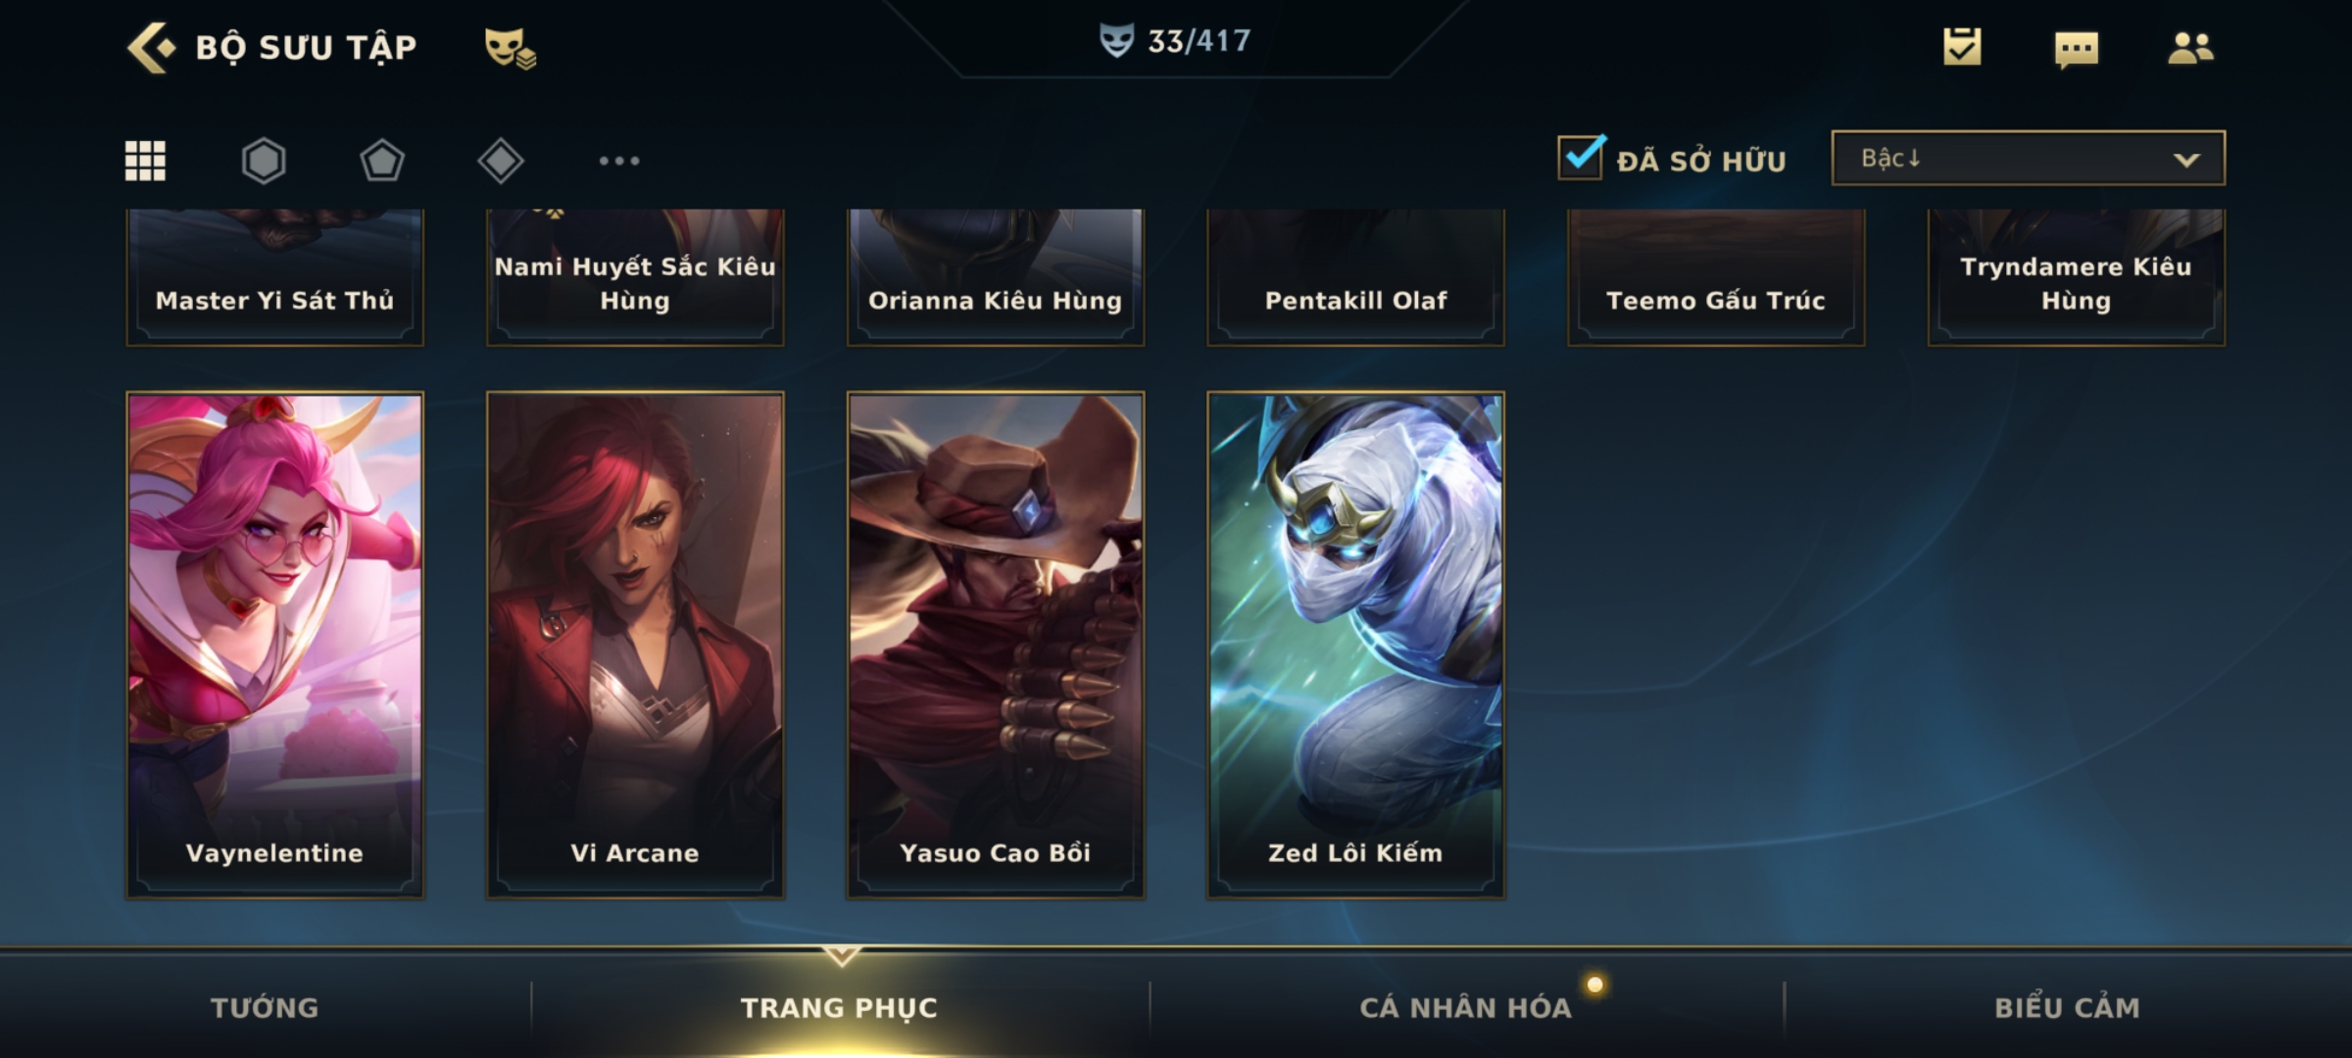
Task: Open the Biểu Cảm tab
Action: tap(2068, 1007)
